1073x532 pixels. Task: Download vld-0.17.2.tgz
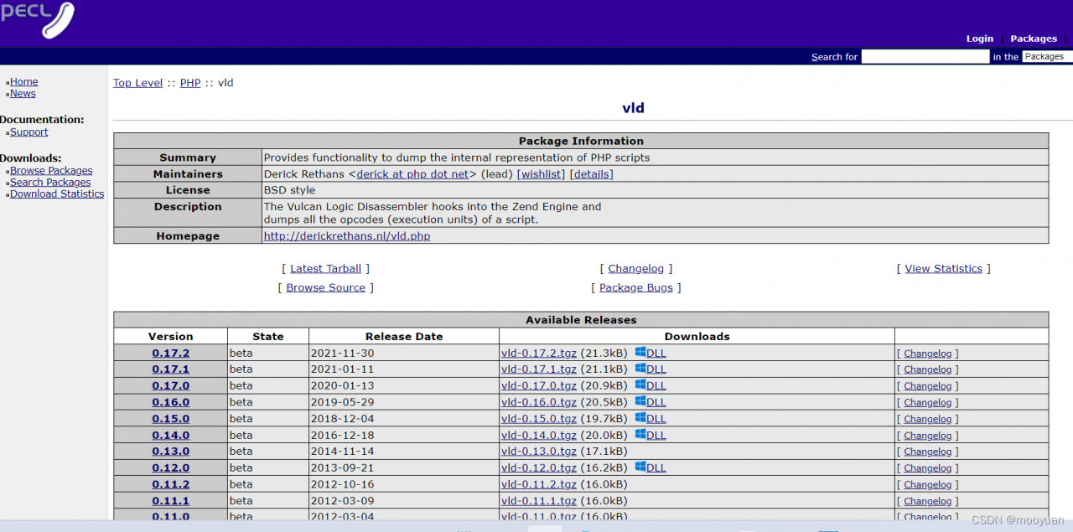point(538,353)
